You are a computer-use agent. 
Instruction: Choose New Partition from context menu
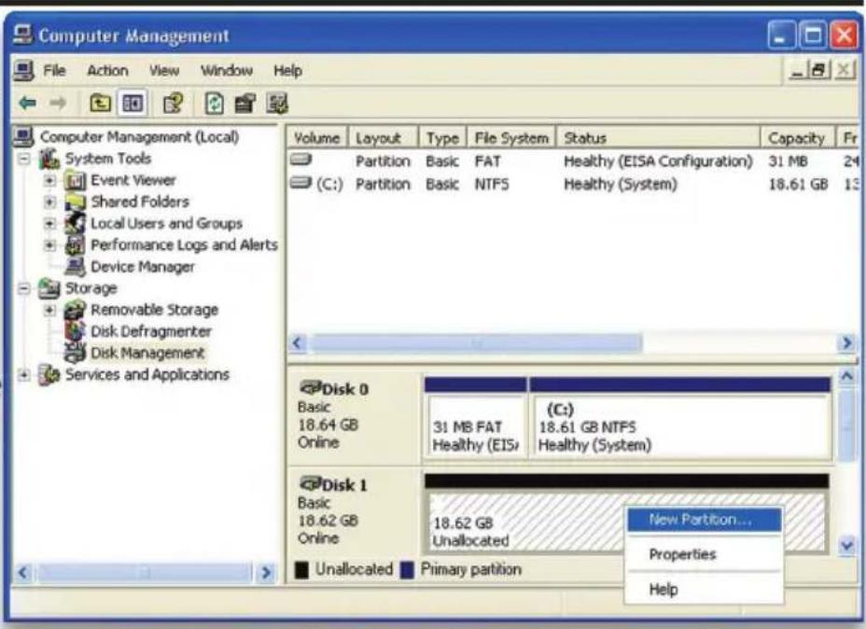(x=705, y=520)
